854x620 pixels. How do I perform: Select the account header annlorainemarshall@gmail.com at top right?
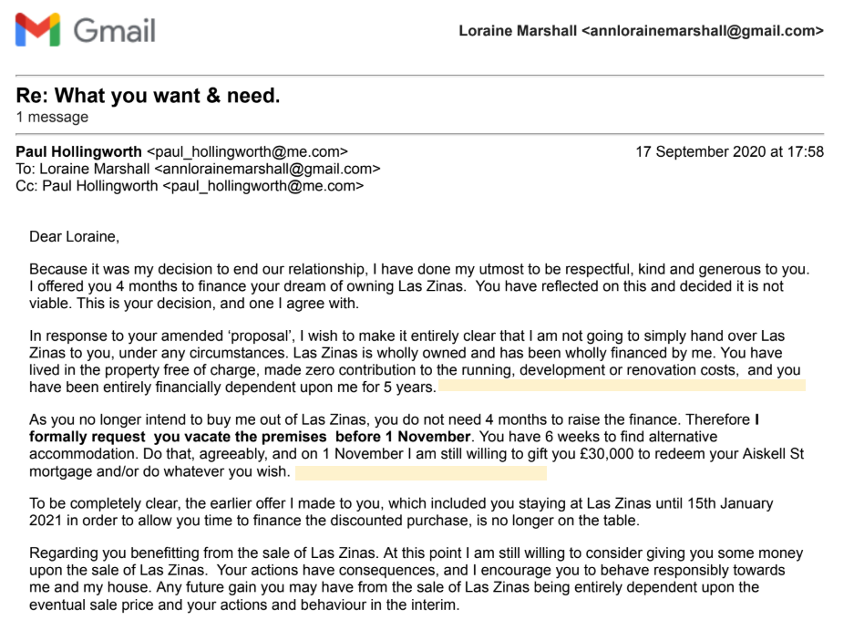pyautogui.click(x=641, y=31)
